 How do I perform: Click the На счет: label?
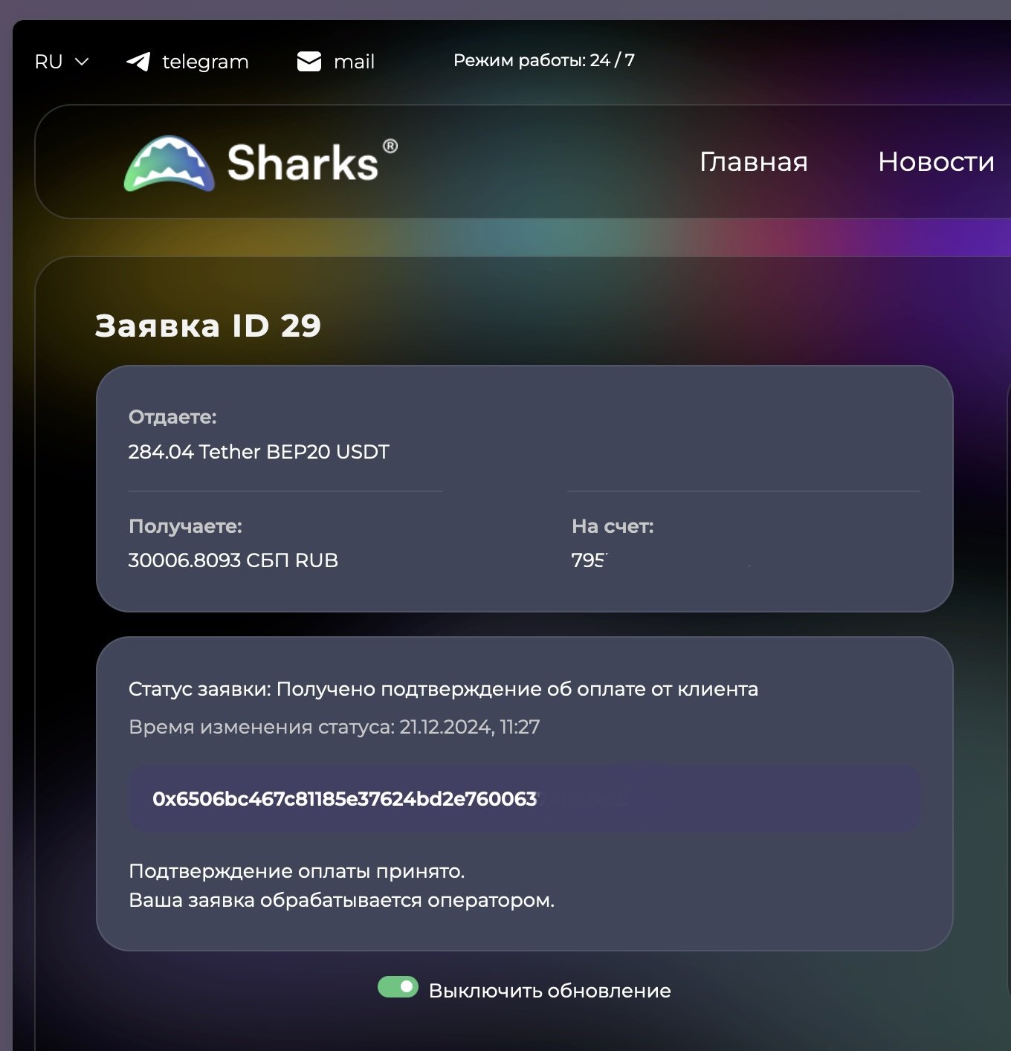[613, 526]
